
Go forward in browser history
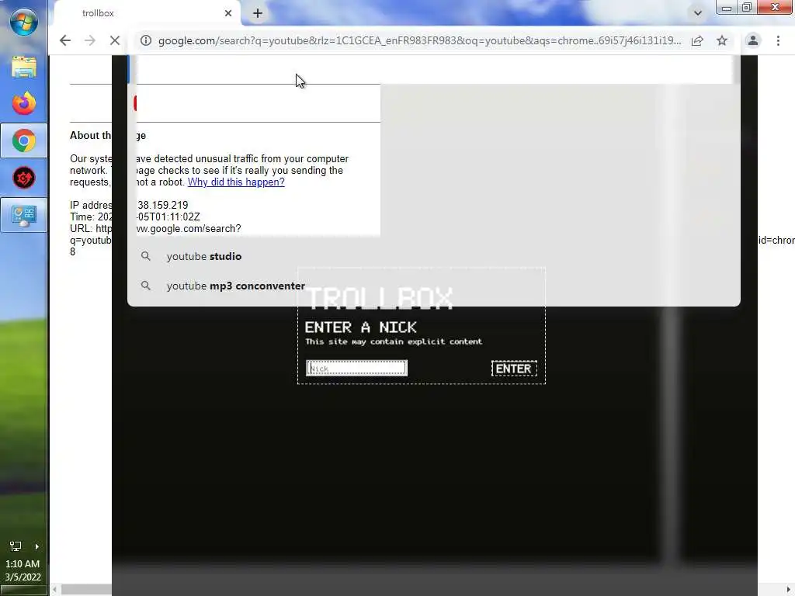[90, 40]
